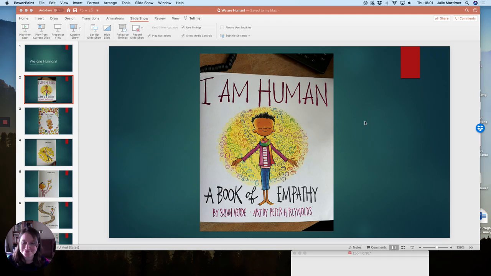
Task: Fit slide to window icon
Action: [471, 248]
